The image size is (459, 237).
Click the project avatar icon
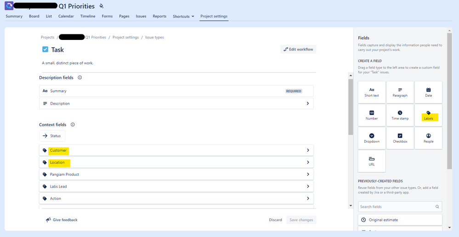click(x=9, y=6)
